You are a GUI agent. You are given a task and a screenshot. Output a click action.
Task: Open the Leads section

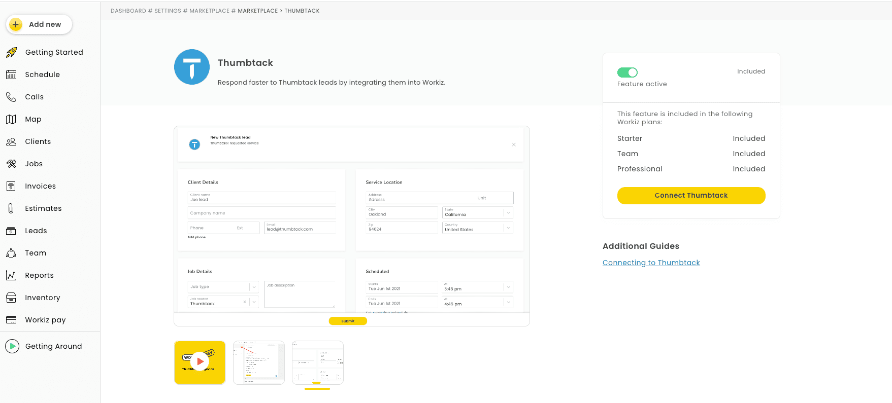36,231
